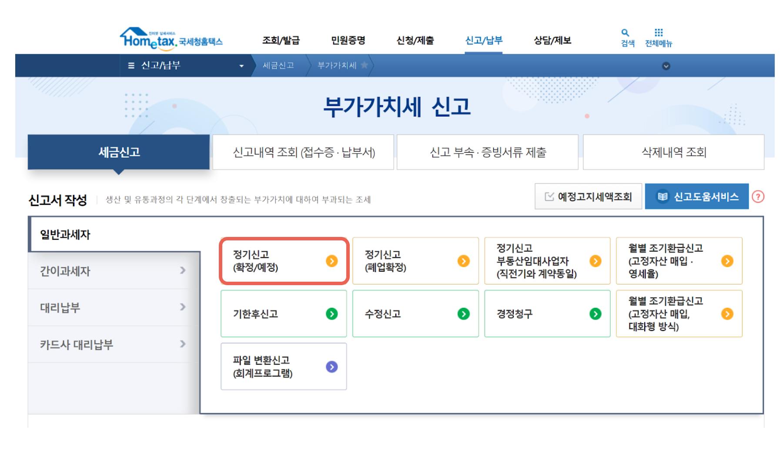Select the 대리납부 sidebar item

pyautogui.click(x=109, y=308)
